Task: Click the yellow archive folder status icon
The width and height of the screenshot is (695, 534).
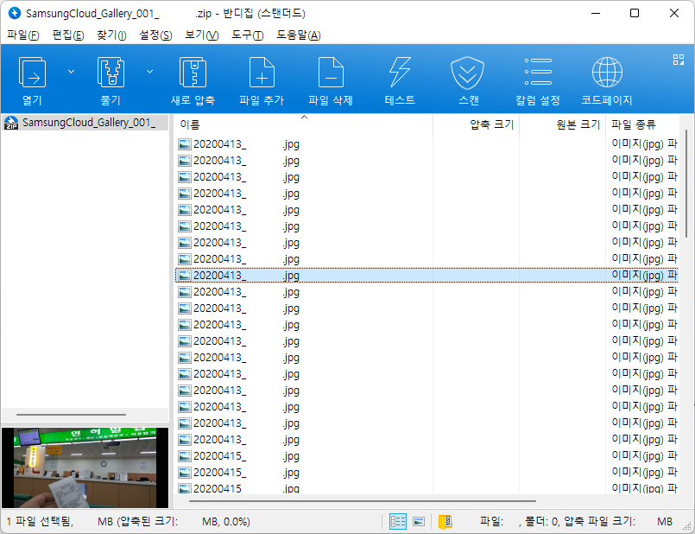Action: [445, 522]
